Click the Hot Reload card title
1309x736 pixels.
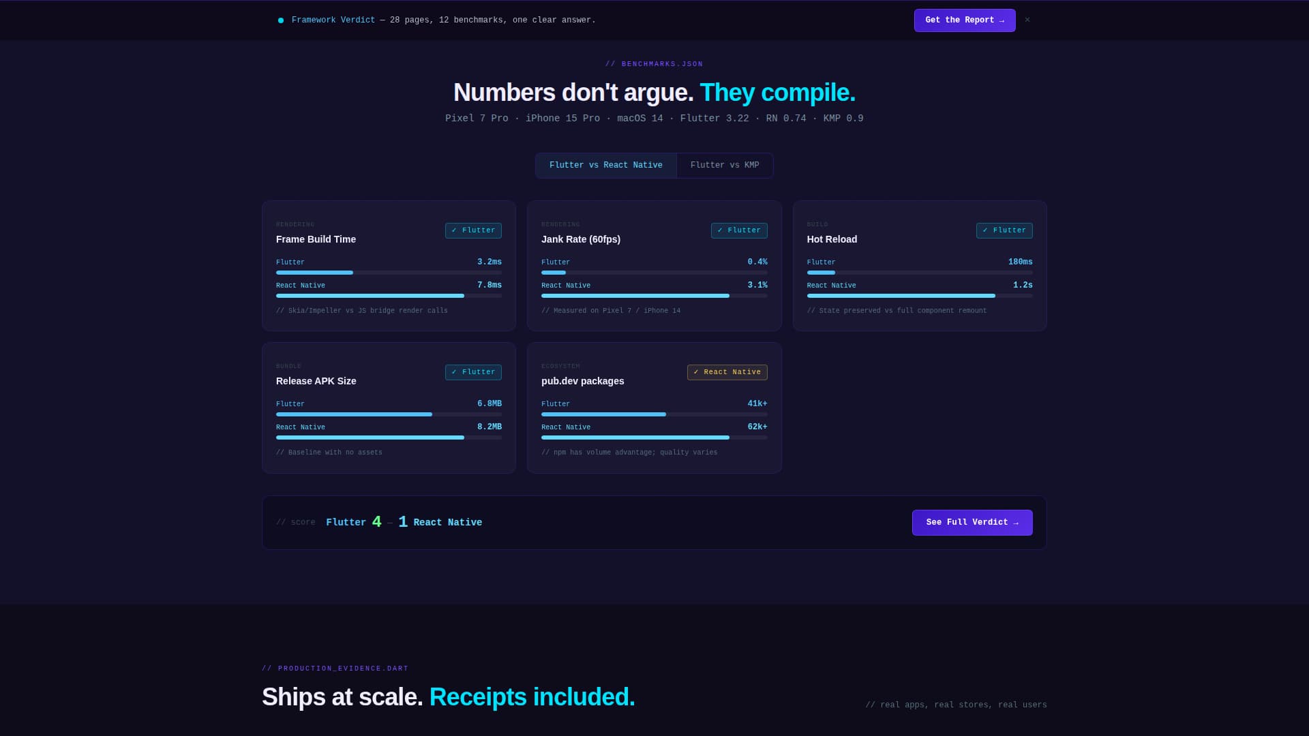pos(832,239)
